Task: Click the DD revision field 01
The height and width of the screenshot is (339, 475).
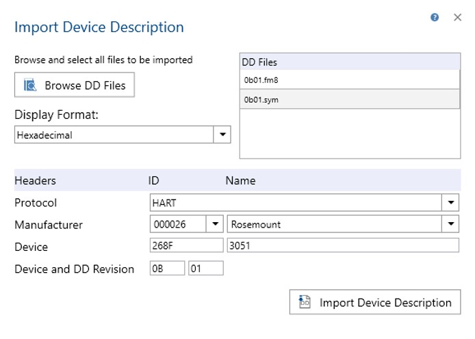Action: pyautogui.click(x=206, y=268)
